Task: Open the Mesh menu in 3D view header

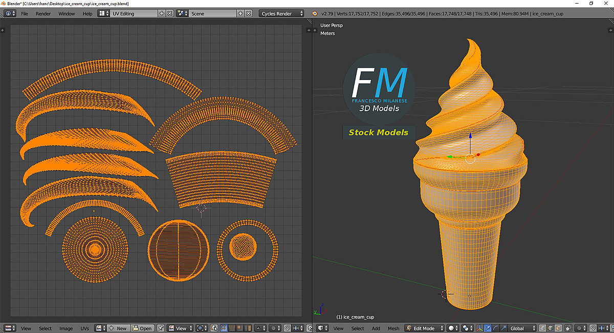Action: click(x=393, y=328)
